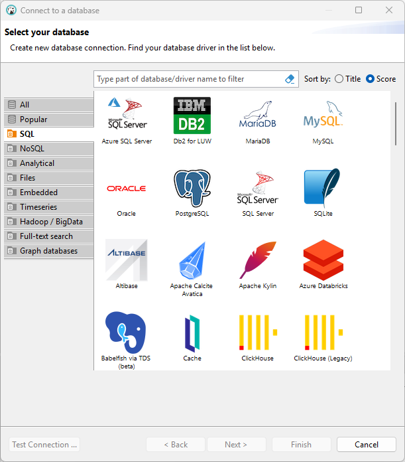Screen dimensions: 405x462
Task: Switch to Hadoop / BigData category
Action: pyautogui.click(x=49, y=222)
